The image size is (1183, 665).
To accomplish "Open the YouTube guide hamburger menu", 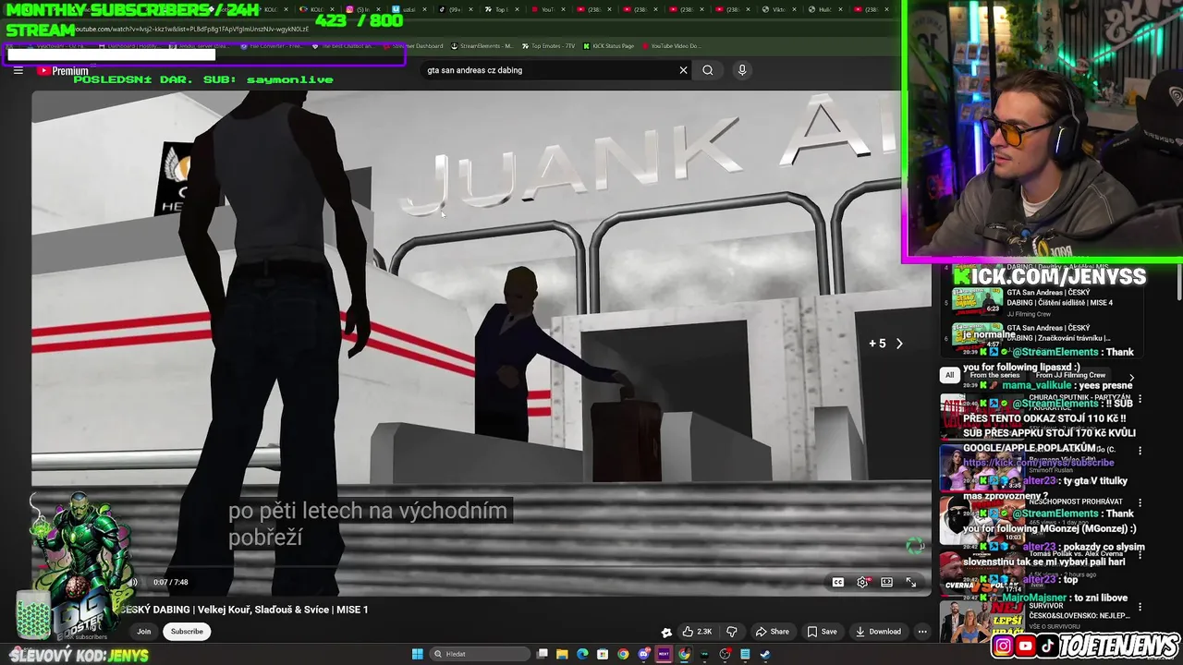I will [x=18, y=70].
